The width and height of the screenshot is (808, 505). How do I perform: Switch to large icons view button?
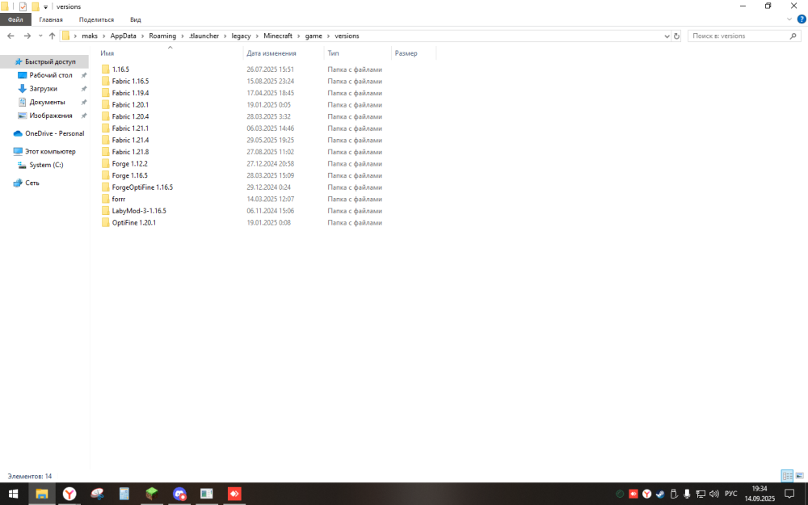pyautogui.click(x=799, y=476)
